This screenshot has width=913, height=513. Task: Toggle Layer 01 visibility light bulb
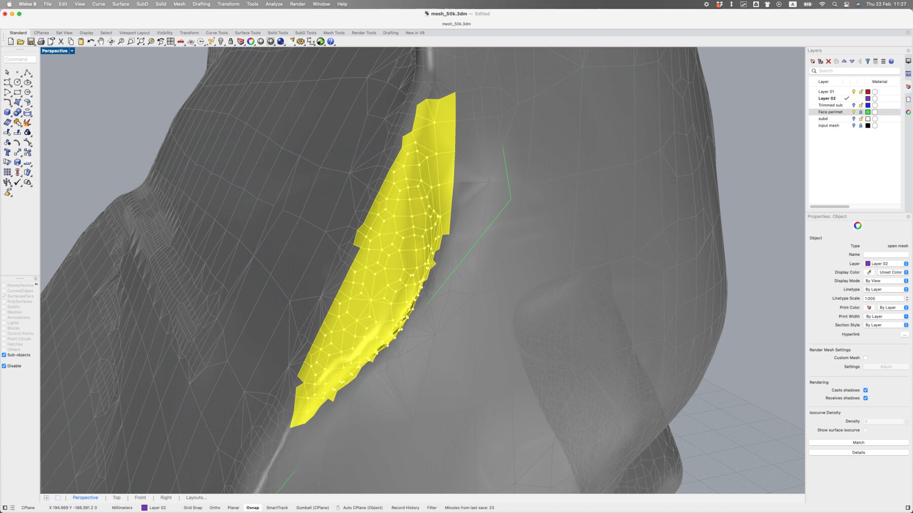tap(854, 92)
